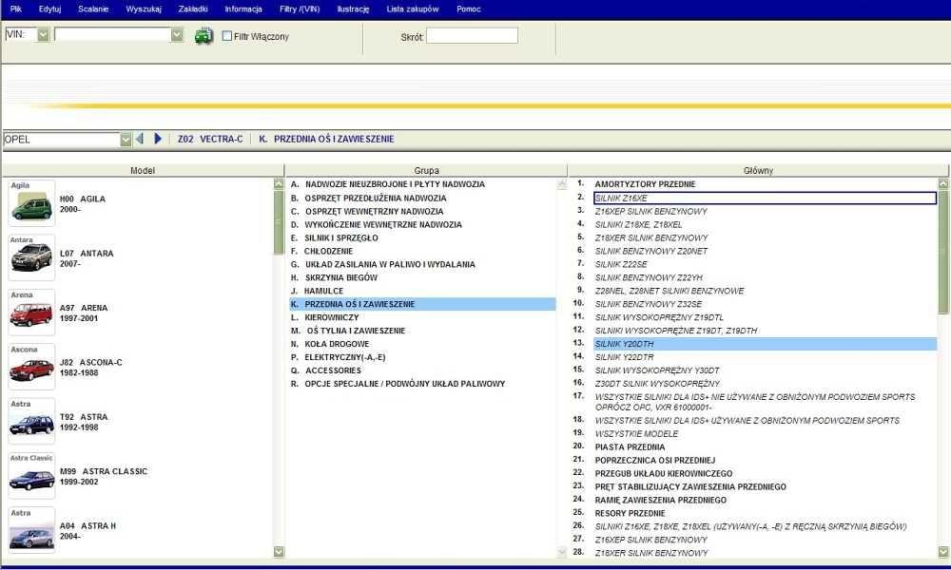The image size is (951, 570).
Task: Open the Plik menu
Action: 16,9
